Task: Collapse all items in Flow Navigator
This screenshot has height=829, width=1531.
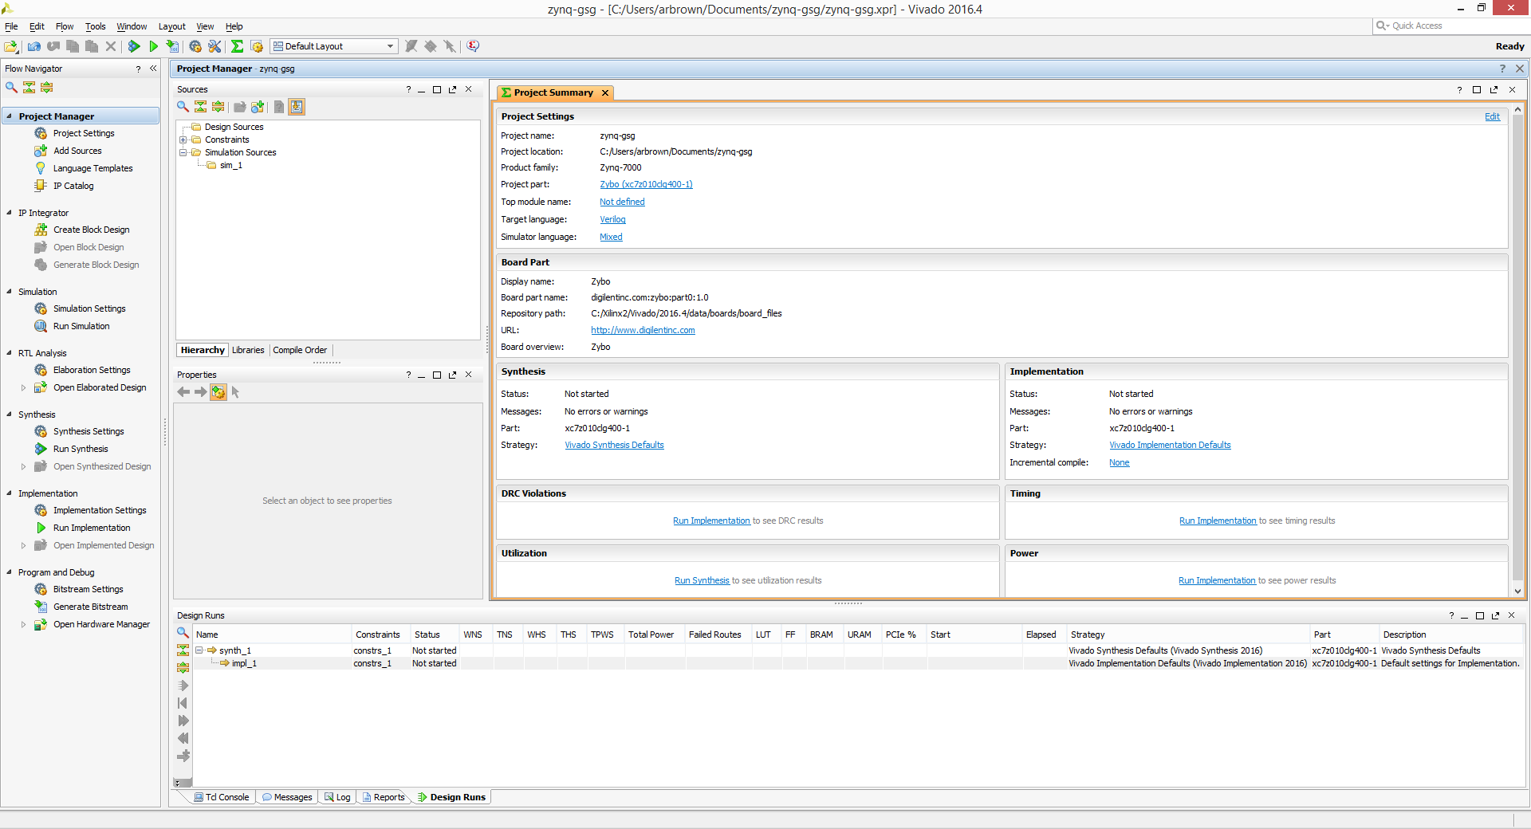Action: [29, 87]
